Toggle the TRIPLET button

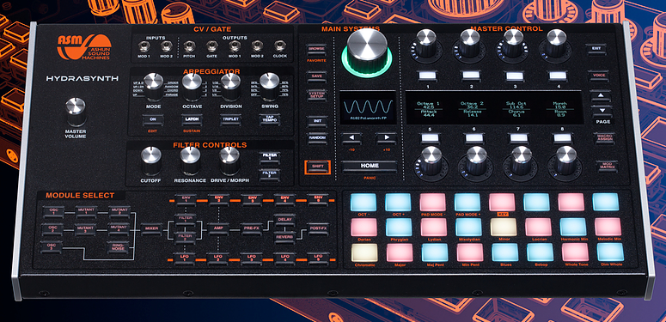(x=230, y=120)
